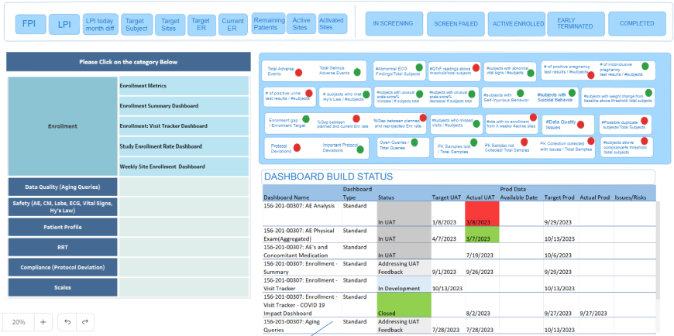Click green dot for weight change above threshold
The width and height of the screenshot is (674, 336).
(x=648, y=92)
